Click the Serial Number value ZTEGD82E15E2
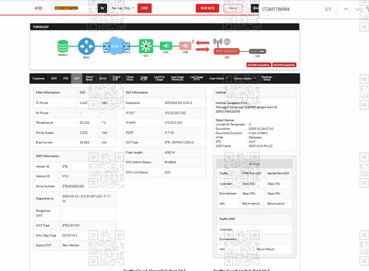 (x=73, y=186)
